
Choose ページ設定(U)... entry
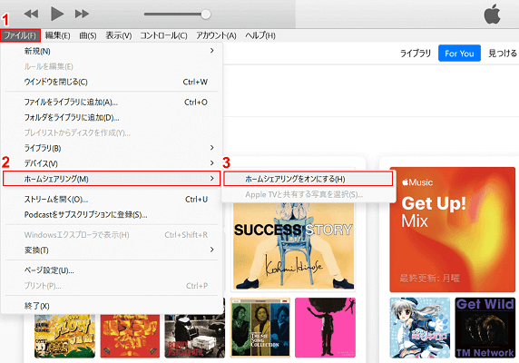(112, 270)
